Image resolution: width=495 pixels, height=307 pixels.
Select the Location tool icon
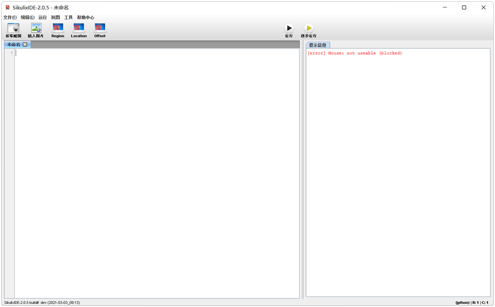[79, 28]
